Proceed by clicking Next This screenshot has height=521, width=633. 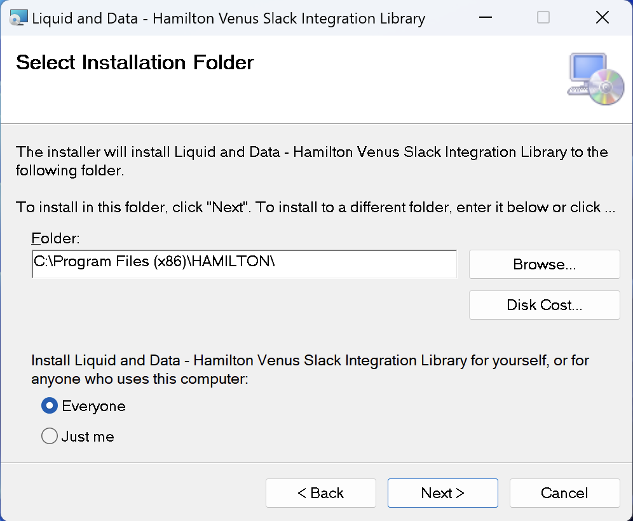click(x=442, y=493)
